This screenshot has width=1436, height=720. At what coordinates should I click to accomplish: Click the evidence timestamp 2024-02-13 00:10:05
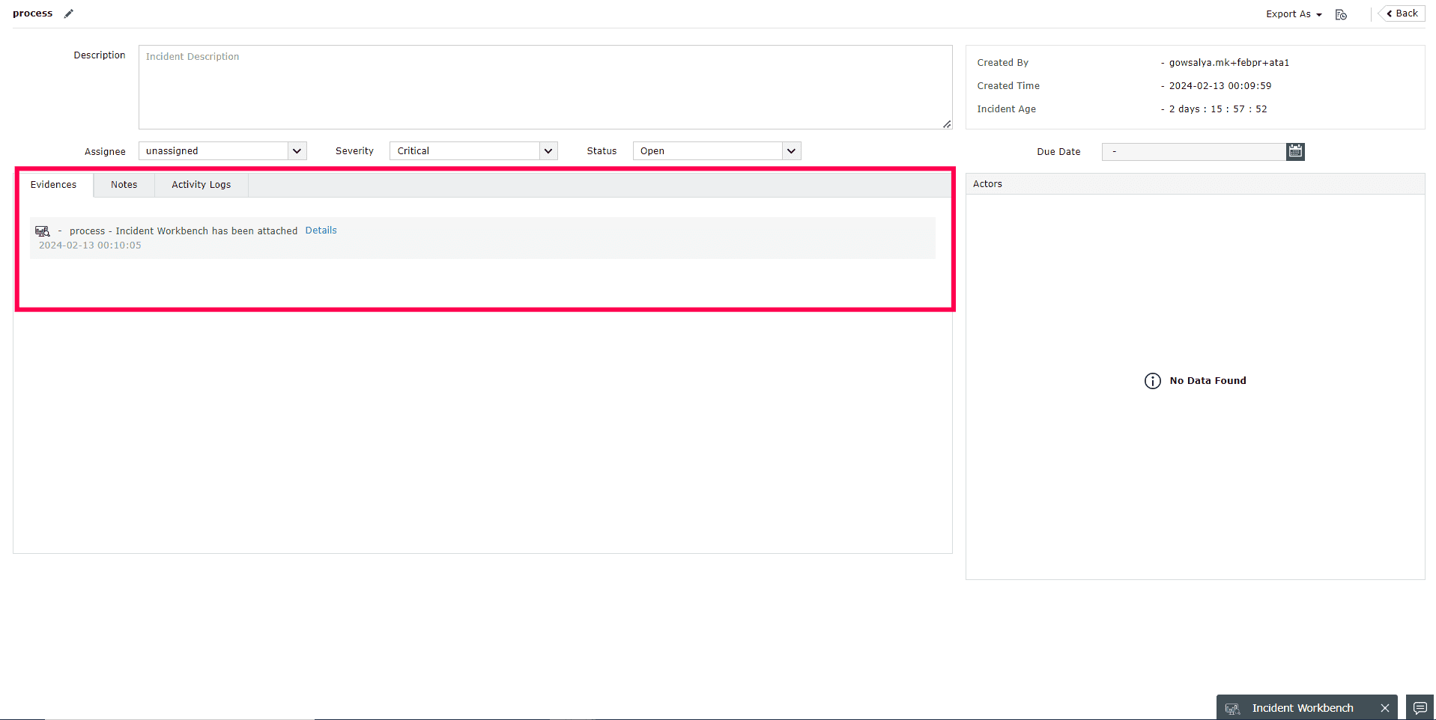pyautogui.click(x=90, y=245)
